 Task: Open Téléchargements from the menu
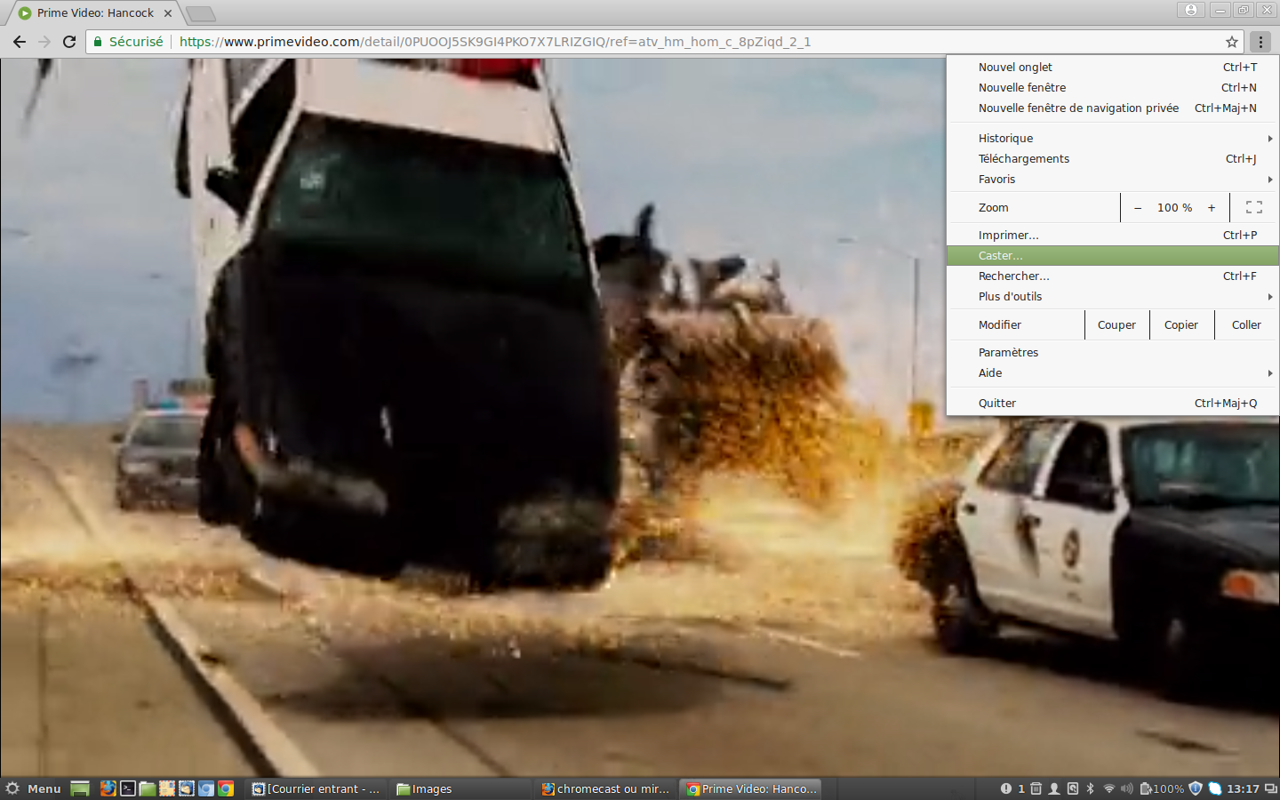[1112, 158]
